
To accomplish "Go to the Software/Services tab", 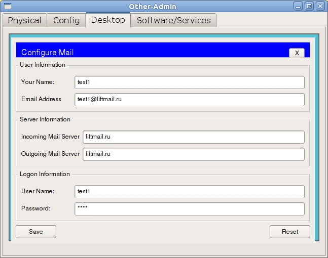I will [173, 20].
